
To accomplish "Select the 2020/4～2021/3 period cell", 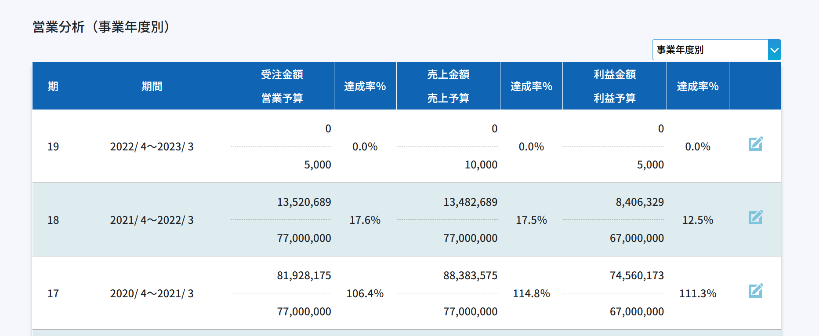I will [152, 293].
